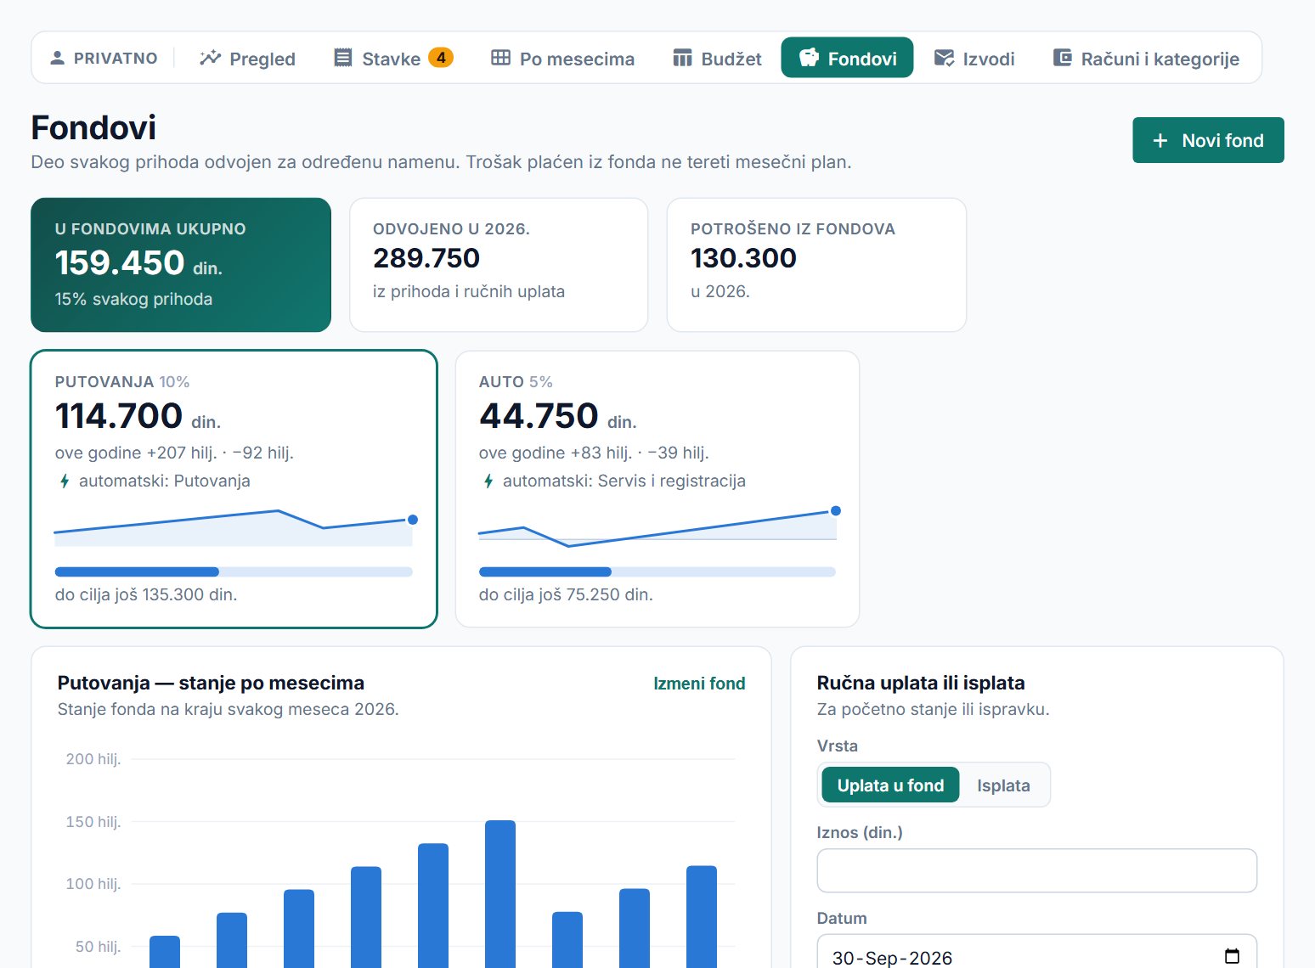Click the person icon beside PRIVATNO

pos(57,58)
